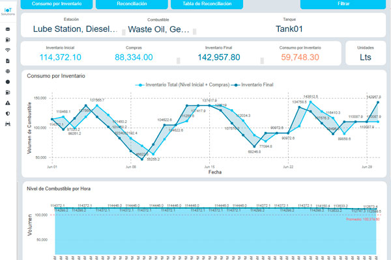Switch to the Tabla de Reconciliación tab
This screenshot has height=260, width=391.
[207, 4]
